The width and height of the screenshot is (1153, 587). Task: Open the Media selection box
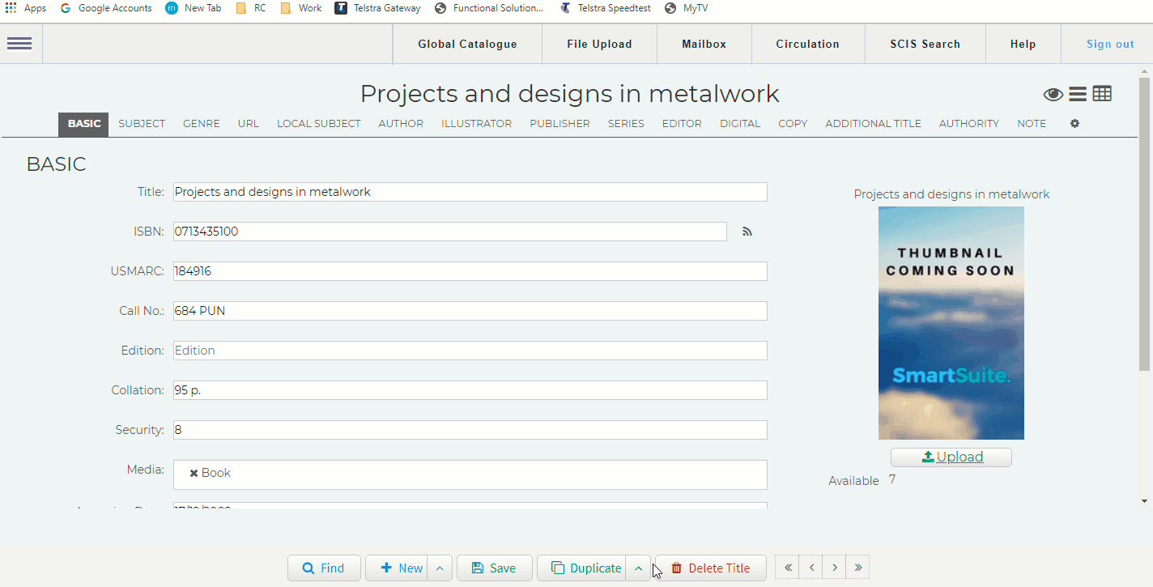click(x=470, y=474)
